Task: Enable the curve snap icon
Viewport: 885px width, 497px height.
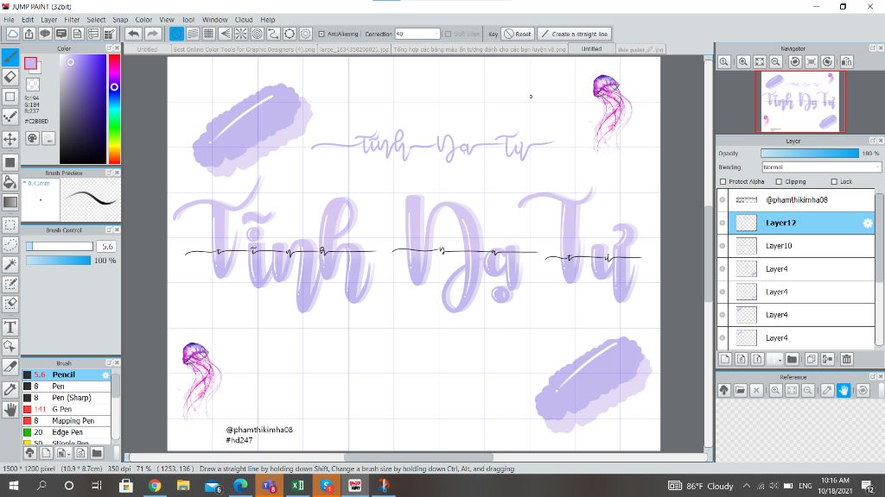Action: point(273,34)
